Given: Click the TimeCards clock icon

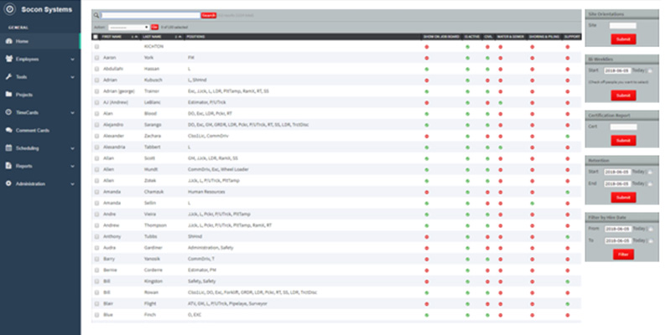Looking at the screenshot, I should [x=8, y=112].
